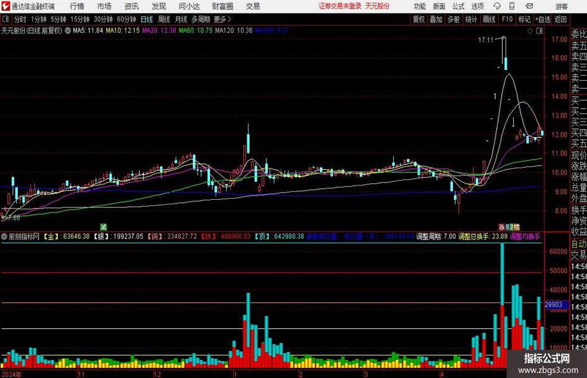587x378 pixels.
Task: Open the 功能 menu
Action: pyautogui.click(x=420, y=6)
